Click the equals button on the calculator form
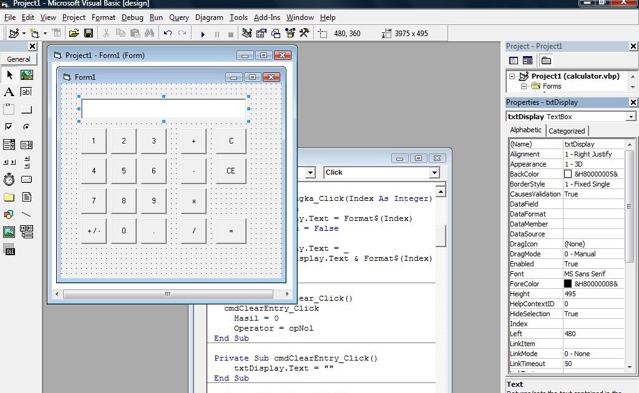This screenshot has width=639, height=393. [230, 231]
